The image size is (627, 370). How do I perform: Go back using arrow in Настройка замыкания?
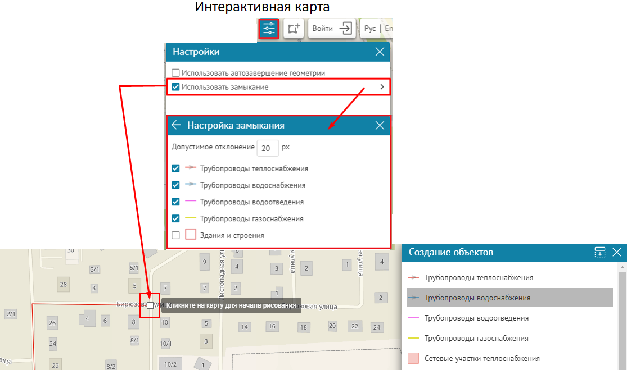[x=176, y=125]
